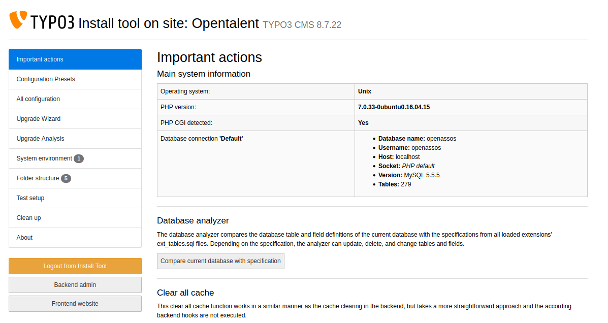Click the TYPO3 logo icon

[18, 20]
